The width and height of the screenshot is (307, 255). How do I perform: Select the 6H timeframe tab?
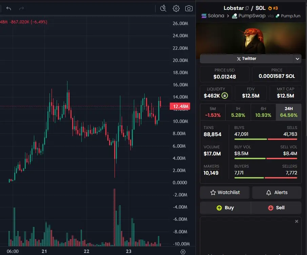coord(263,112)
